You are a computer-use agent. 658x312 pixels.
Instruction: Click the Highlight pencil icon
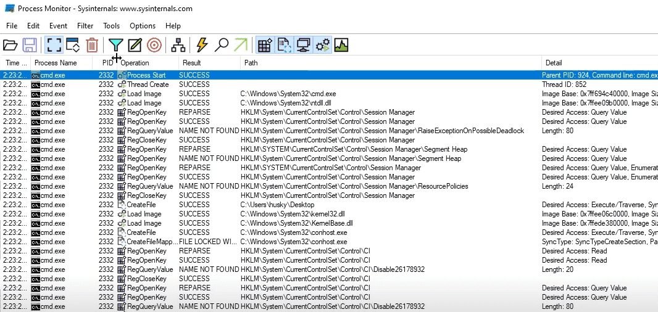[135, 45]
